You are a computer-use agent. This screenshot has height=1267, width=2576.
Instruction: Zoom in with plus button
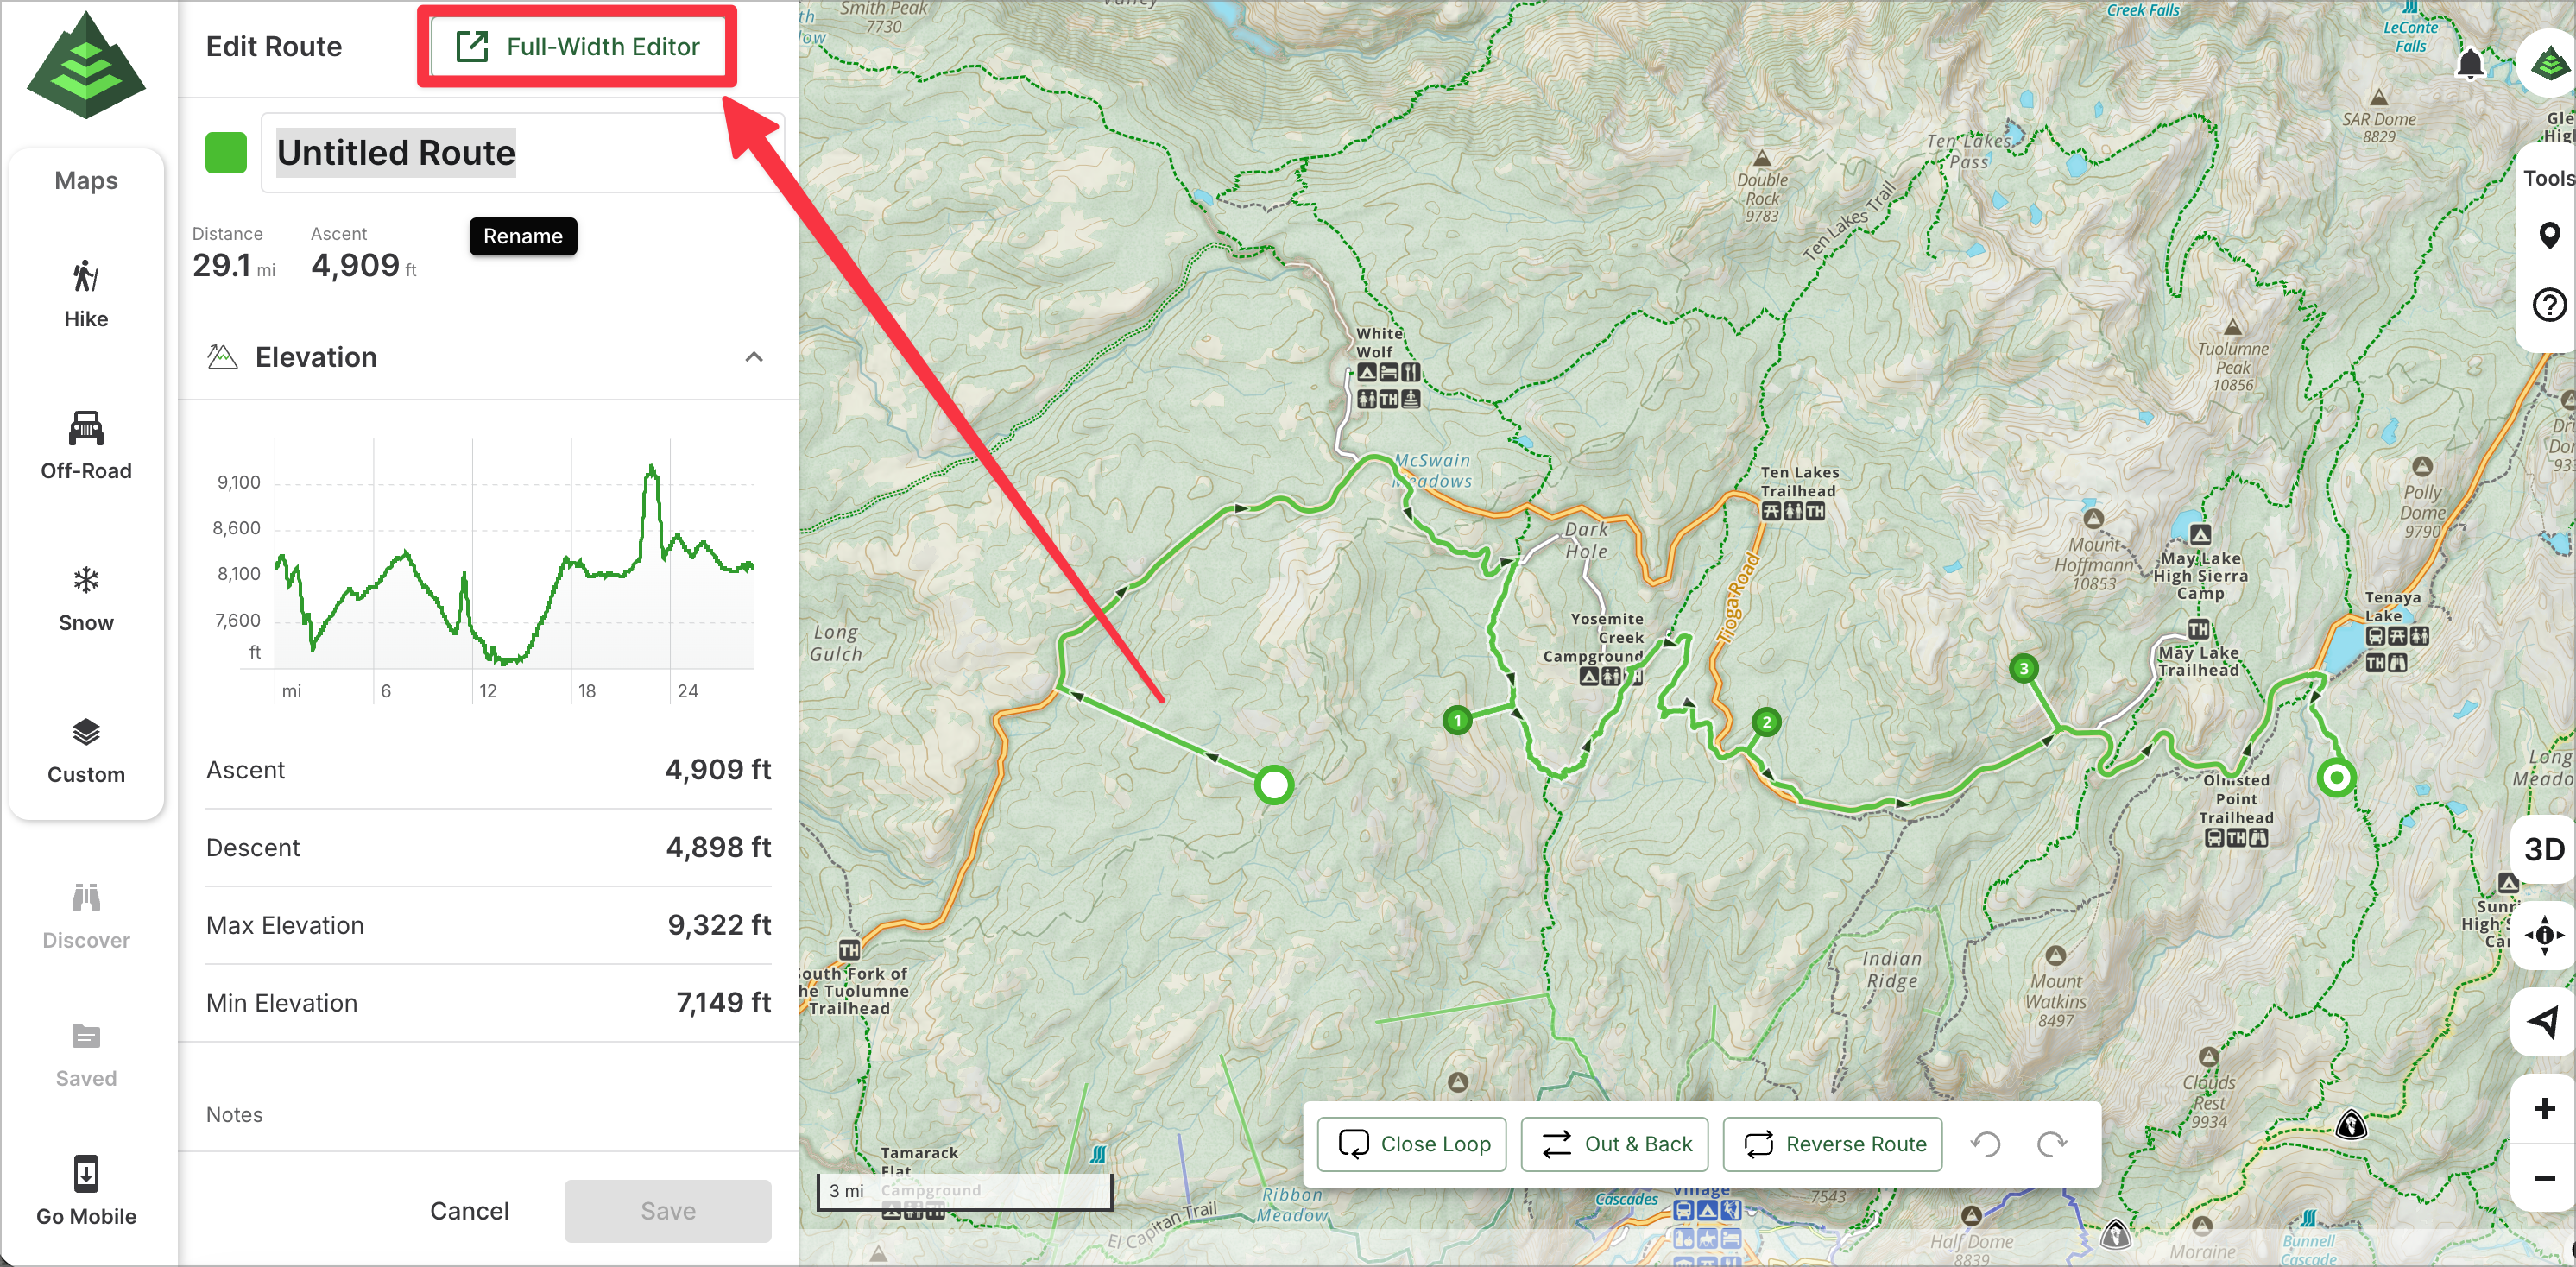pyautogui.click(x=2543, y=1108)
